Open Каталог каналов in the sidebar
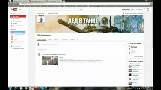The width and height of the screenshot is (161, 90). (x=17, y=46)
